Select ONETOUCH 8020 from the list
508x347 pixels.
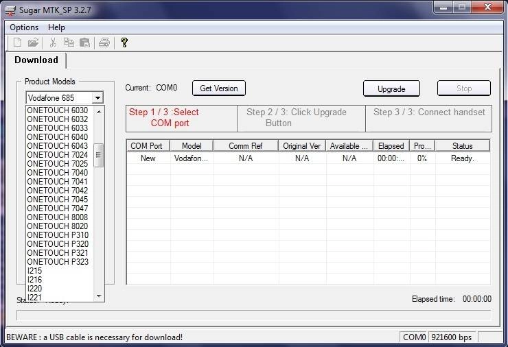pyautogui.click(x=60, y=226)
